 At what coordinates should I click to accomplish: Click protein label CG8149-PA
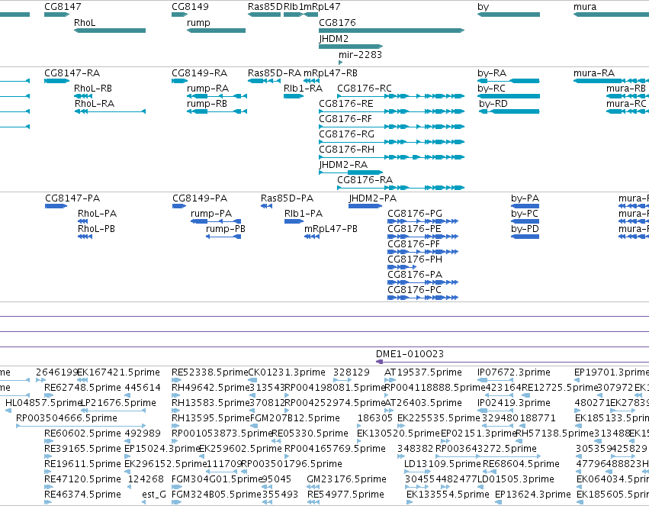(x=200, y=198)
